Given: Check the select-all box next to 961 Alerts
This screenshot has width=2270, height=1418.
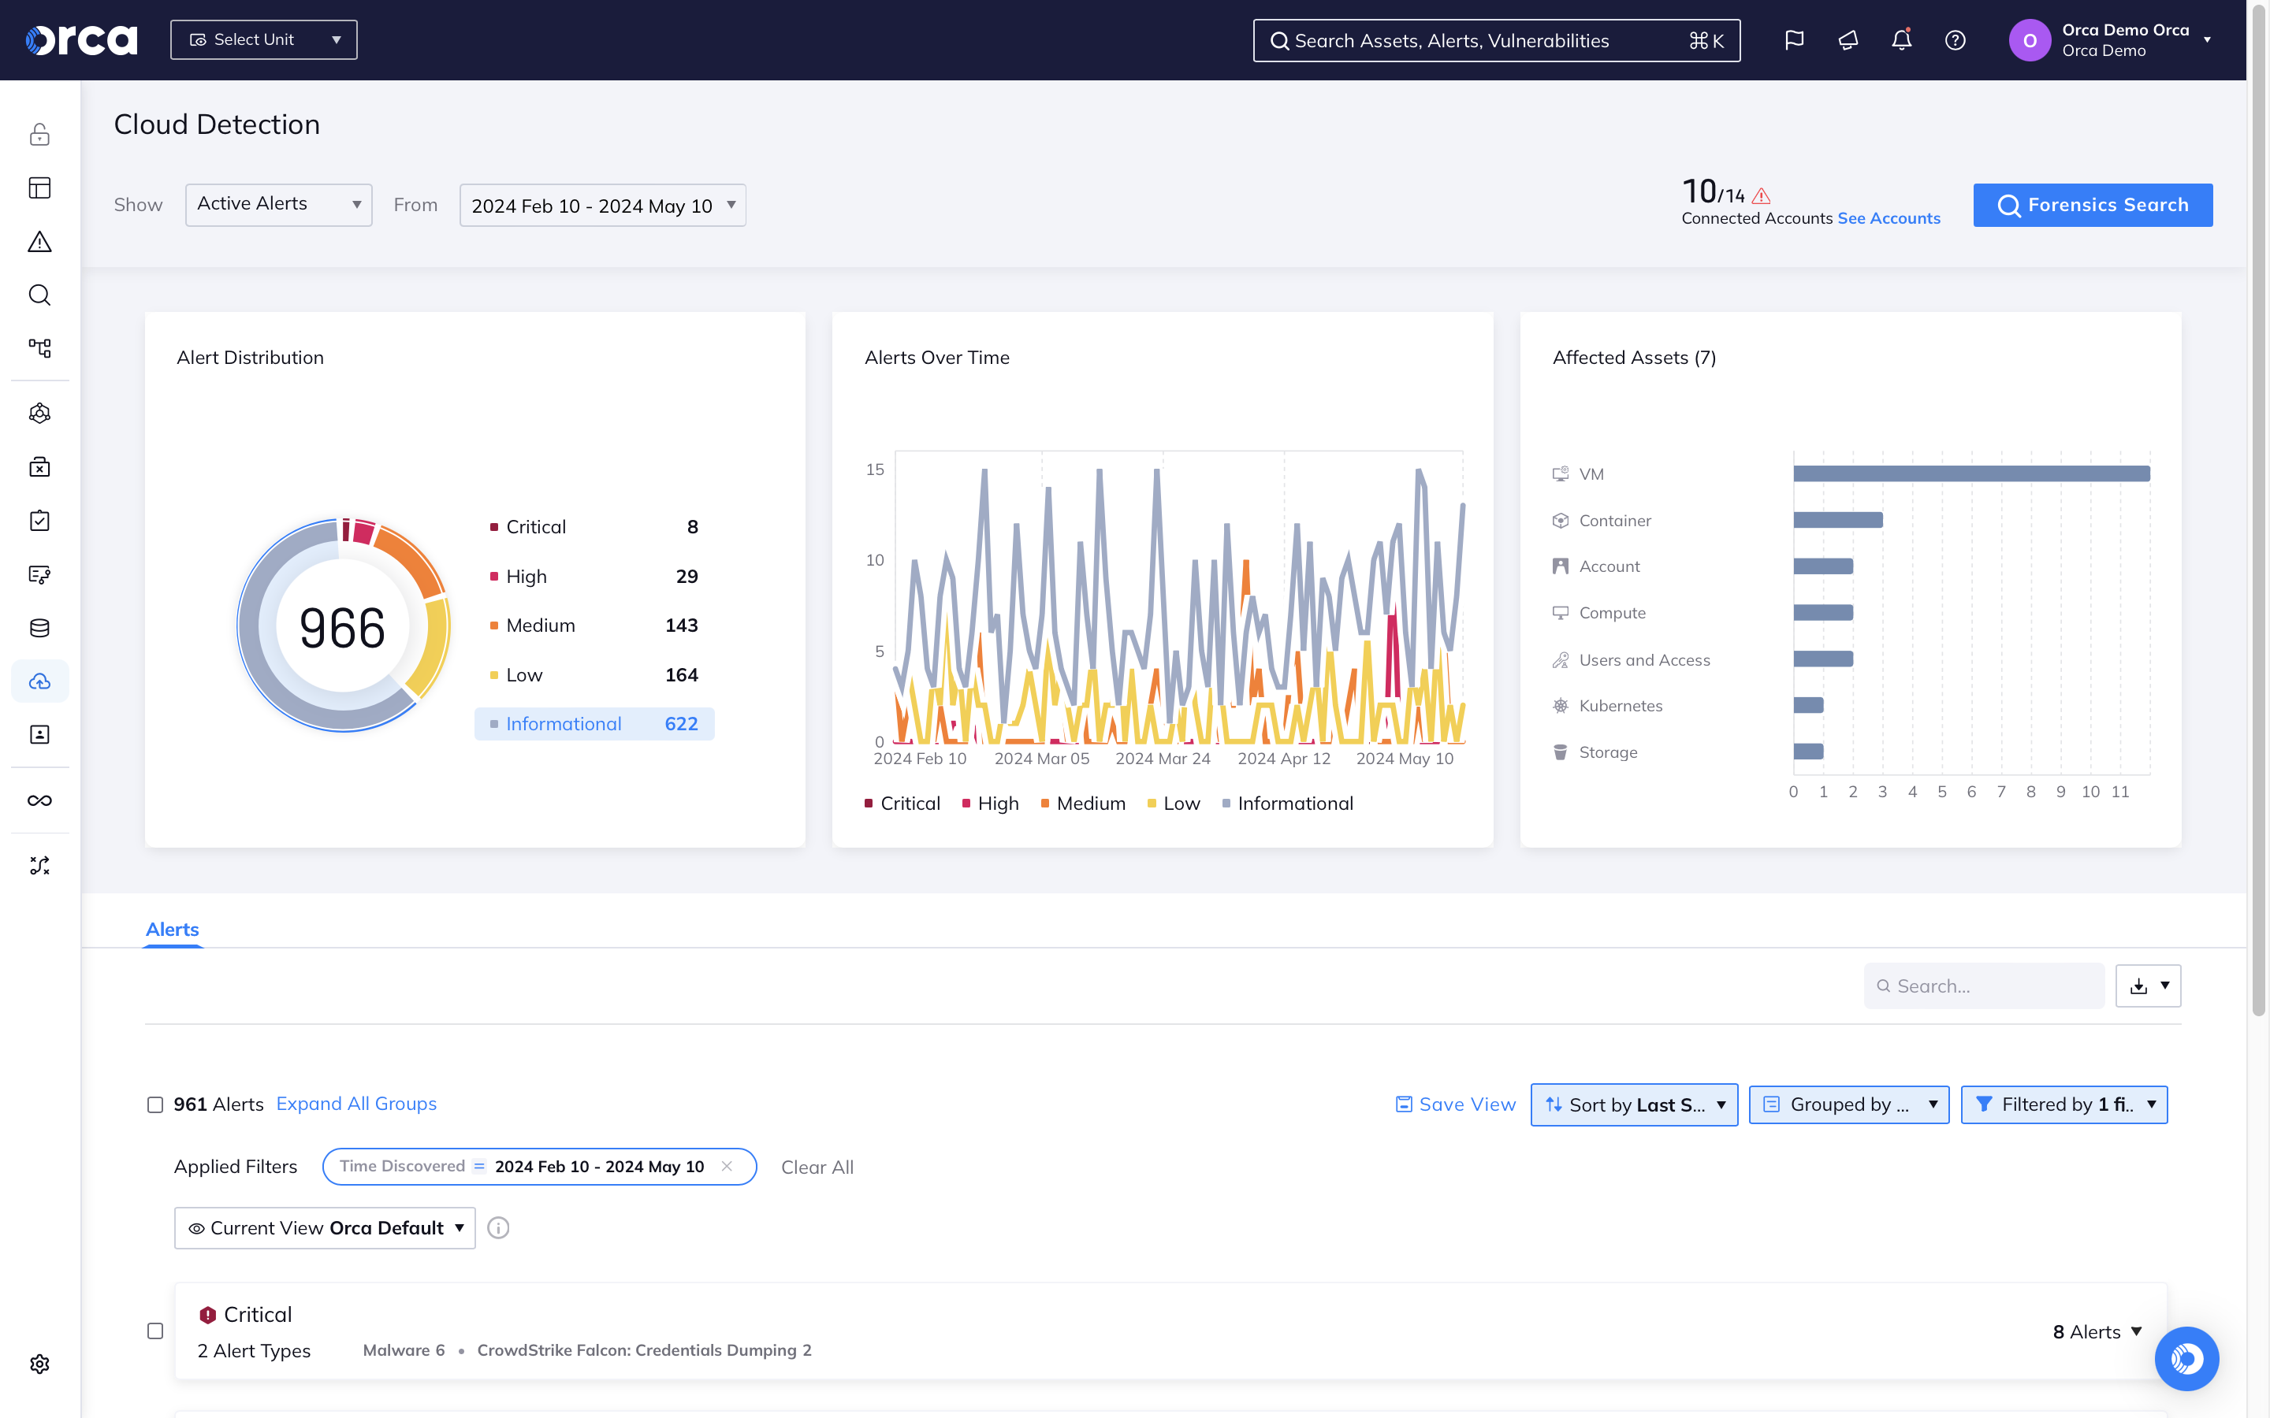Looking at the screenshot, I should pyautogui.click(x=154, y=1104).
